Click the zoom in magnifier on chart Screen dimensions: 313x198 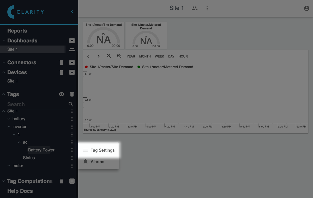point(119,56)
